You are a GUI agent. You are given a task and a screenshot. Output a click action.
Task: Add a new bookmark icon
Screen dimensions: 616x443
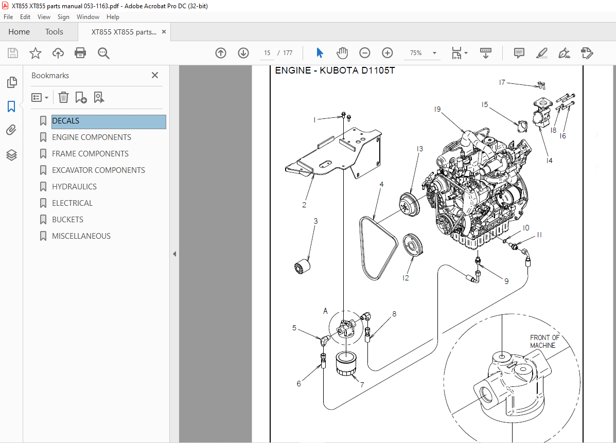point(81,97)
